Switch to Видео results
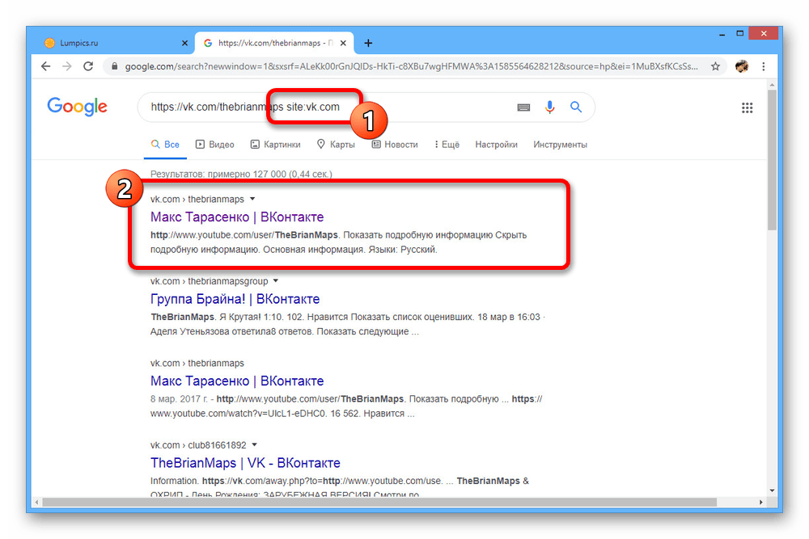This screenshot has width=809, height=539. (x=215, y=145)
